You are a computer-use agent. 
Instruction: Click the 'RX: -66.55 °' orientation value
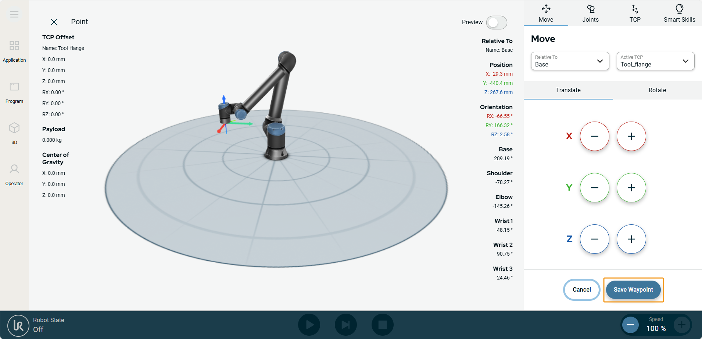point(499,116)
